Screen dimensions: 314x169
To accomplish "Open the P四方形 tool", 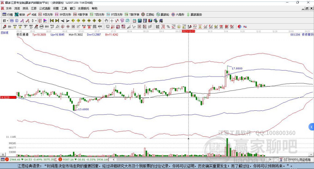I will click(46, 15).
